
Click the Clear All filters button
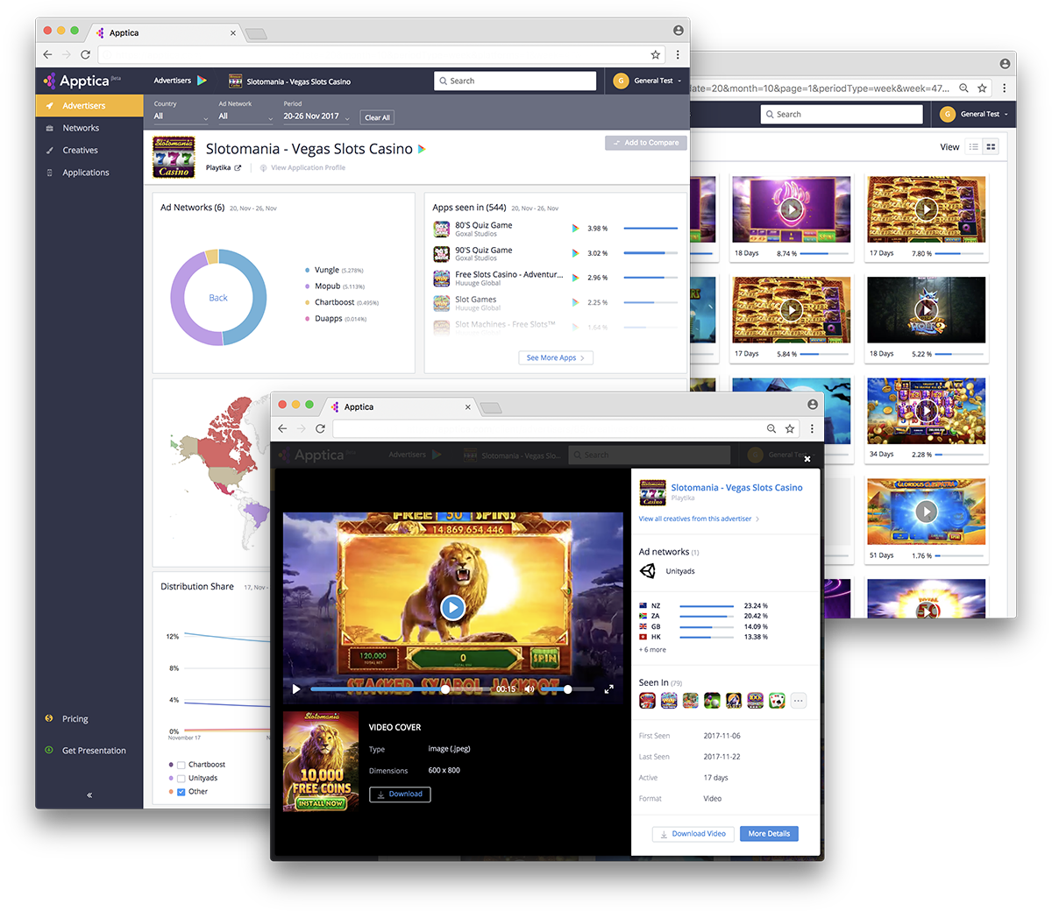click(377, 117)
